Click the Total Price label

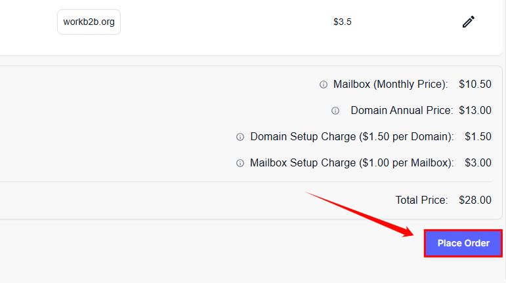click(421, 200)
